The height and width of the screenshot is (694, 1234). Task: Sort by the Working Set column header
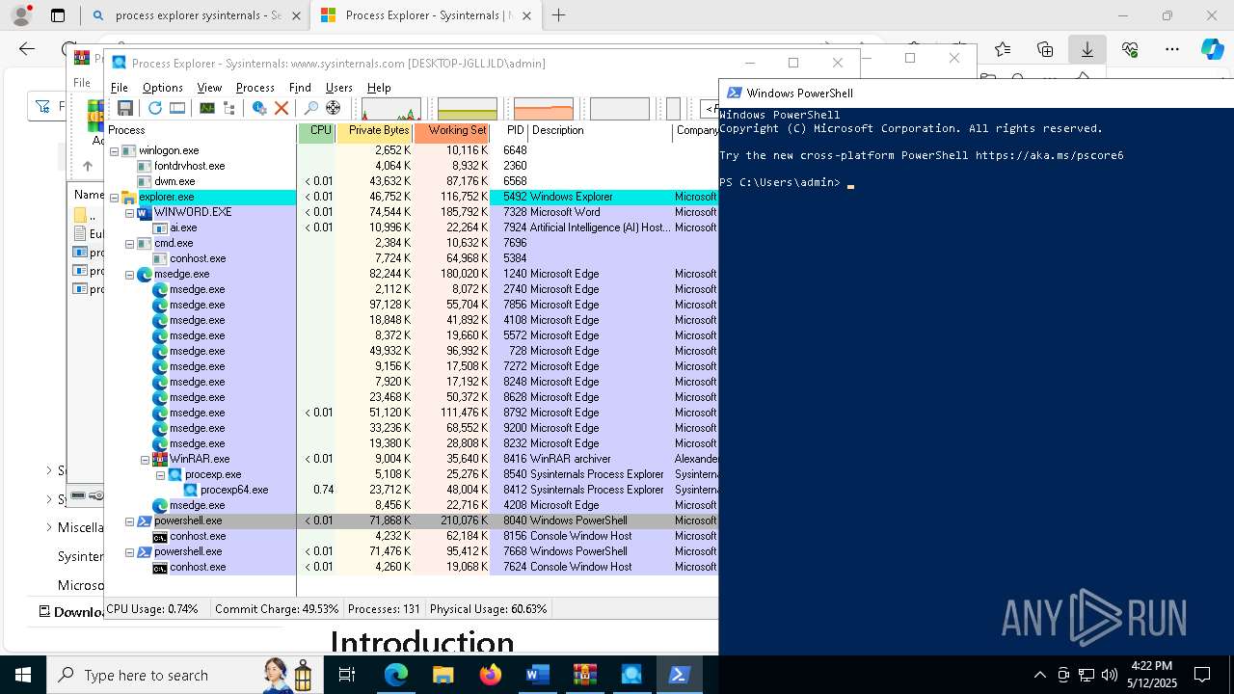[x=452, y=130]
